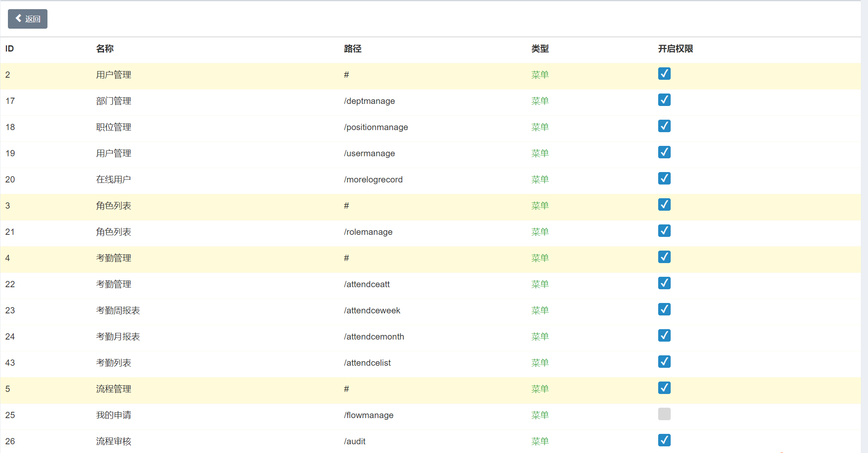Toggle permission for 流程审核 row
This screenshot has width=868, height=453.
tap(664, 440)
